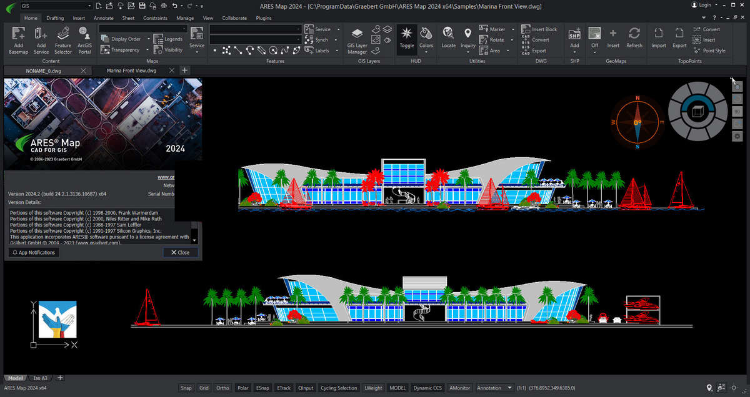
Task: Click Insert Block in DWG group
Action: (539, 29)
